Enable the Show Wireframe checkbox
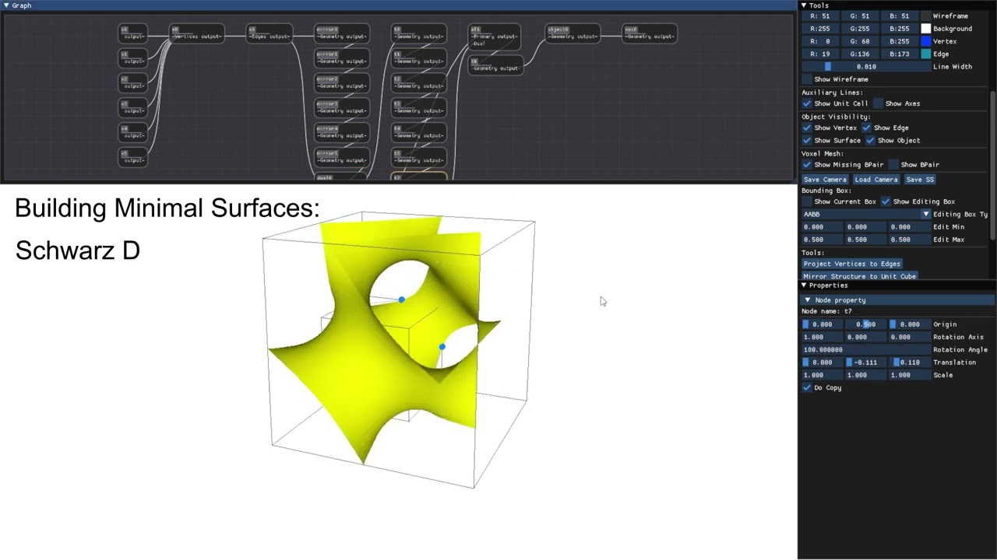Image resolution: width=997 pixels, height=560 pixels. point(807,79)
